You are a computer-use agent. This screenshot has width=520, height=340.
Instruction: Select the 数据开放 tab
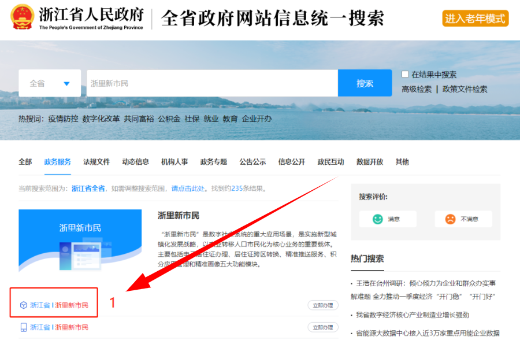point(370,162)
